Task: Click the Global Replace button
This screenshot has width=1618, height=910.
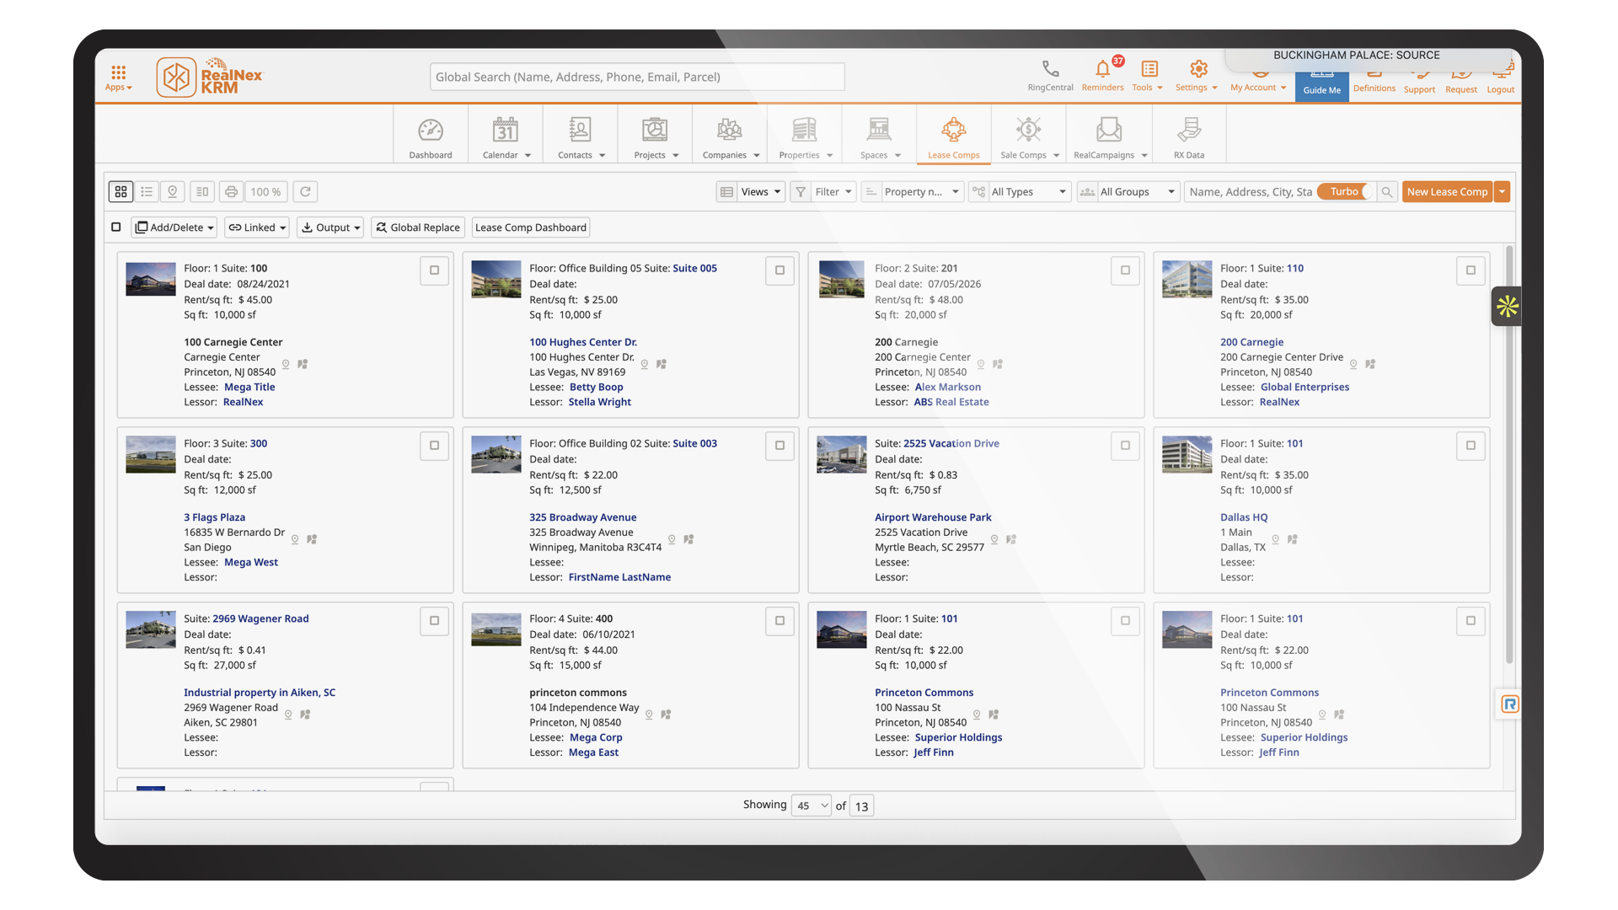Action: [418, 227]
